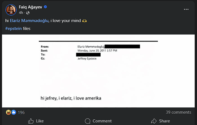Click the Haha laughing reaction icon
This screenshot has height=125, width=197.
click(x=9, y=112)
